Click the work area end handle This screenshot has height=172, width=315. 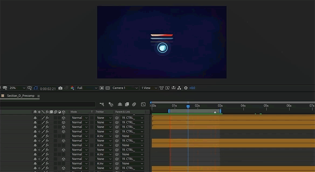click(220, 111)
